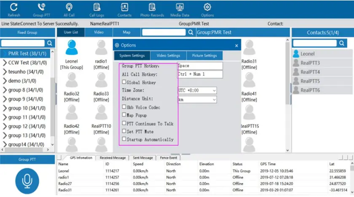The image size is (354, 197).
Task: Check the Map Popup option
Action: (124, 115)
